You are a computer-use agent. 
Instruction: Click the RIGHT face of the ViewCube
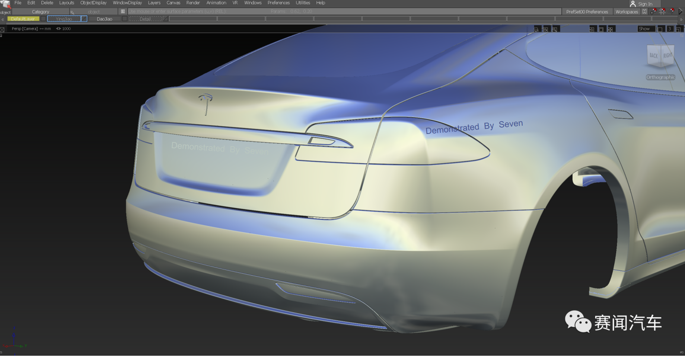point(668,55)
